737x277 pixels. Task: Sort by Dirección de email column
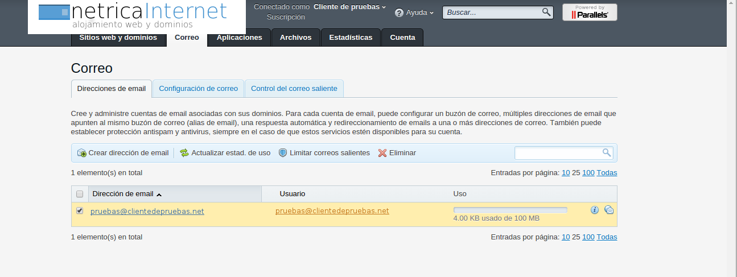[x=123, y=194]
